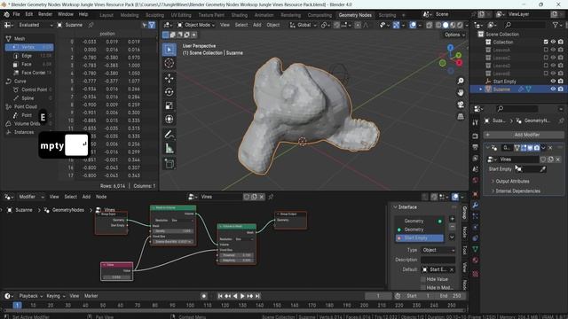This screenshot has height=319, width=568.
Task: Remove the geometry nodes modifier X
Action: tap(550, 148)
